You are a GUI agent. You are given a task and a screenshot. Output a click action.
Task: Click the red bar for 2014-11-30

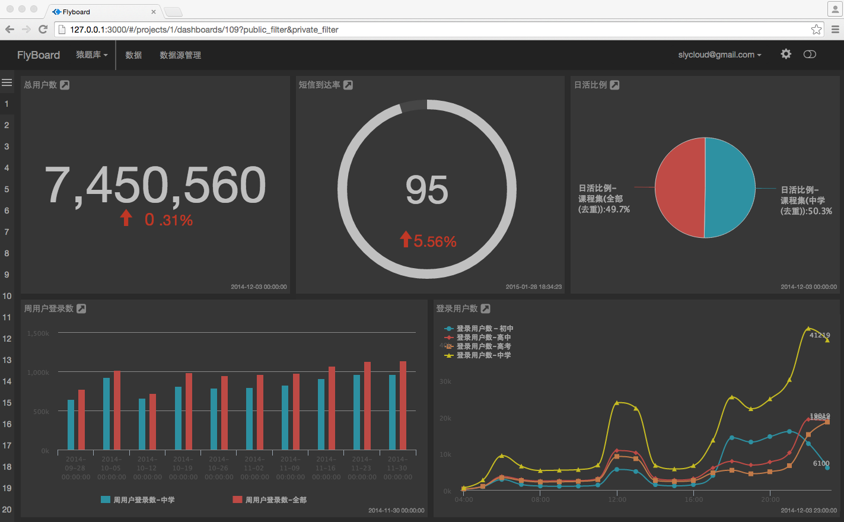(x=403, y=405)
